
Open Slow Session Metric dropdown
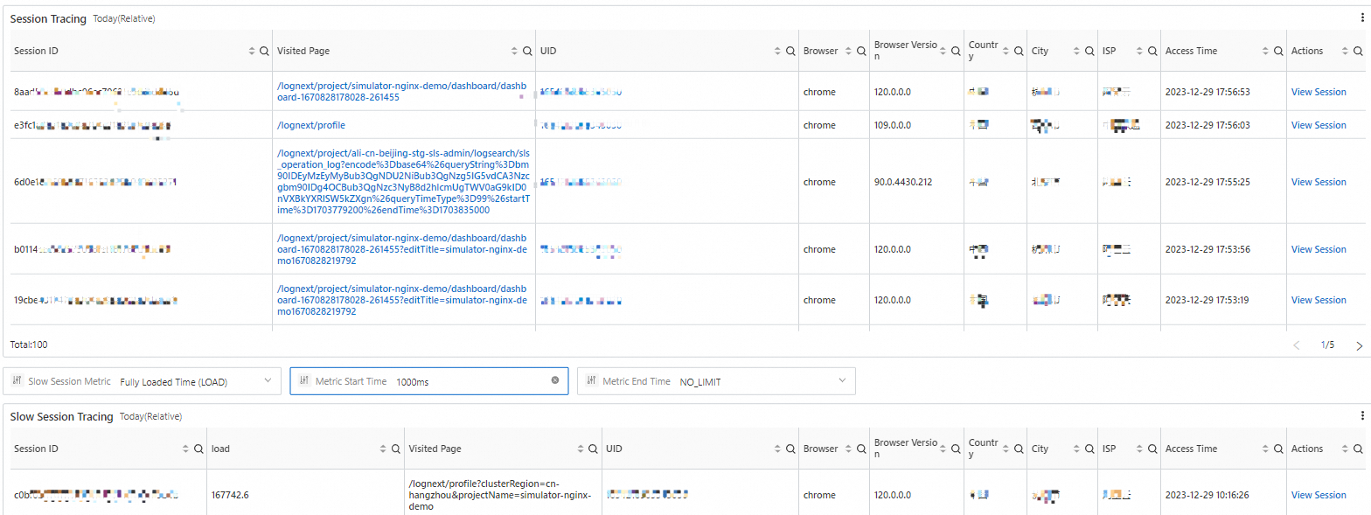tap(143, 381)
